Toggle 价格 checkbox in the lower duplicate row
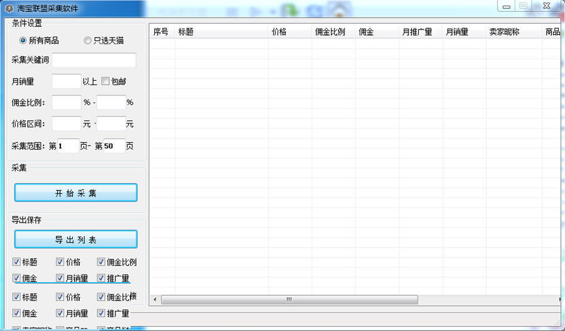Viewport: 565px width, 331px height. point(60,297)
